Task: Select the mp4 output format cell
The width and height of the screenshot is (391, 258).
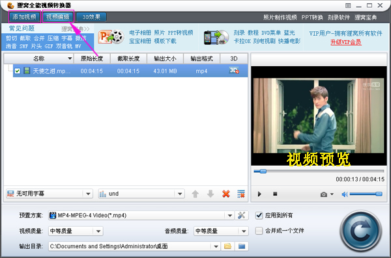Action: 201,71
